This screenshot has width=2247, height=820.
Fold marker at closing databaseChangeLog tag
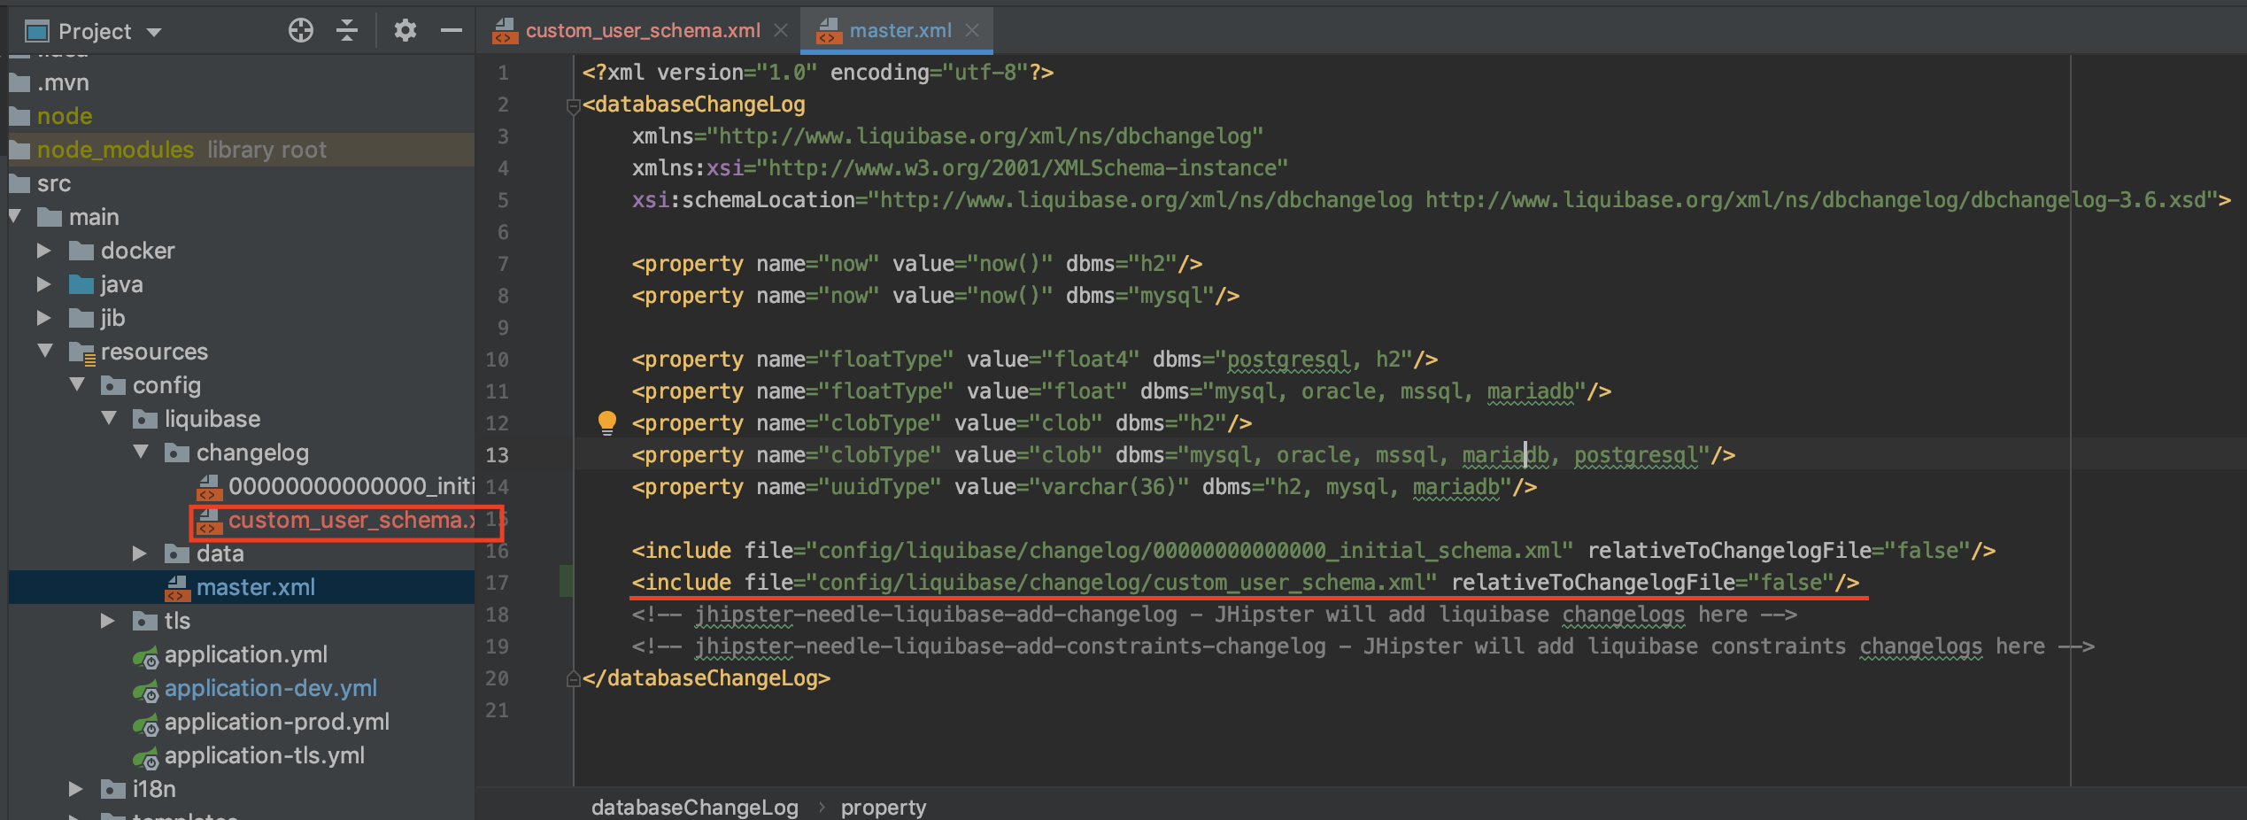(x=573, y=679)
